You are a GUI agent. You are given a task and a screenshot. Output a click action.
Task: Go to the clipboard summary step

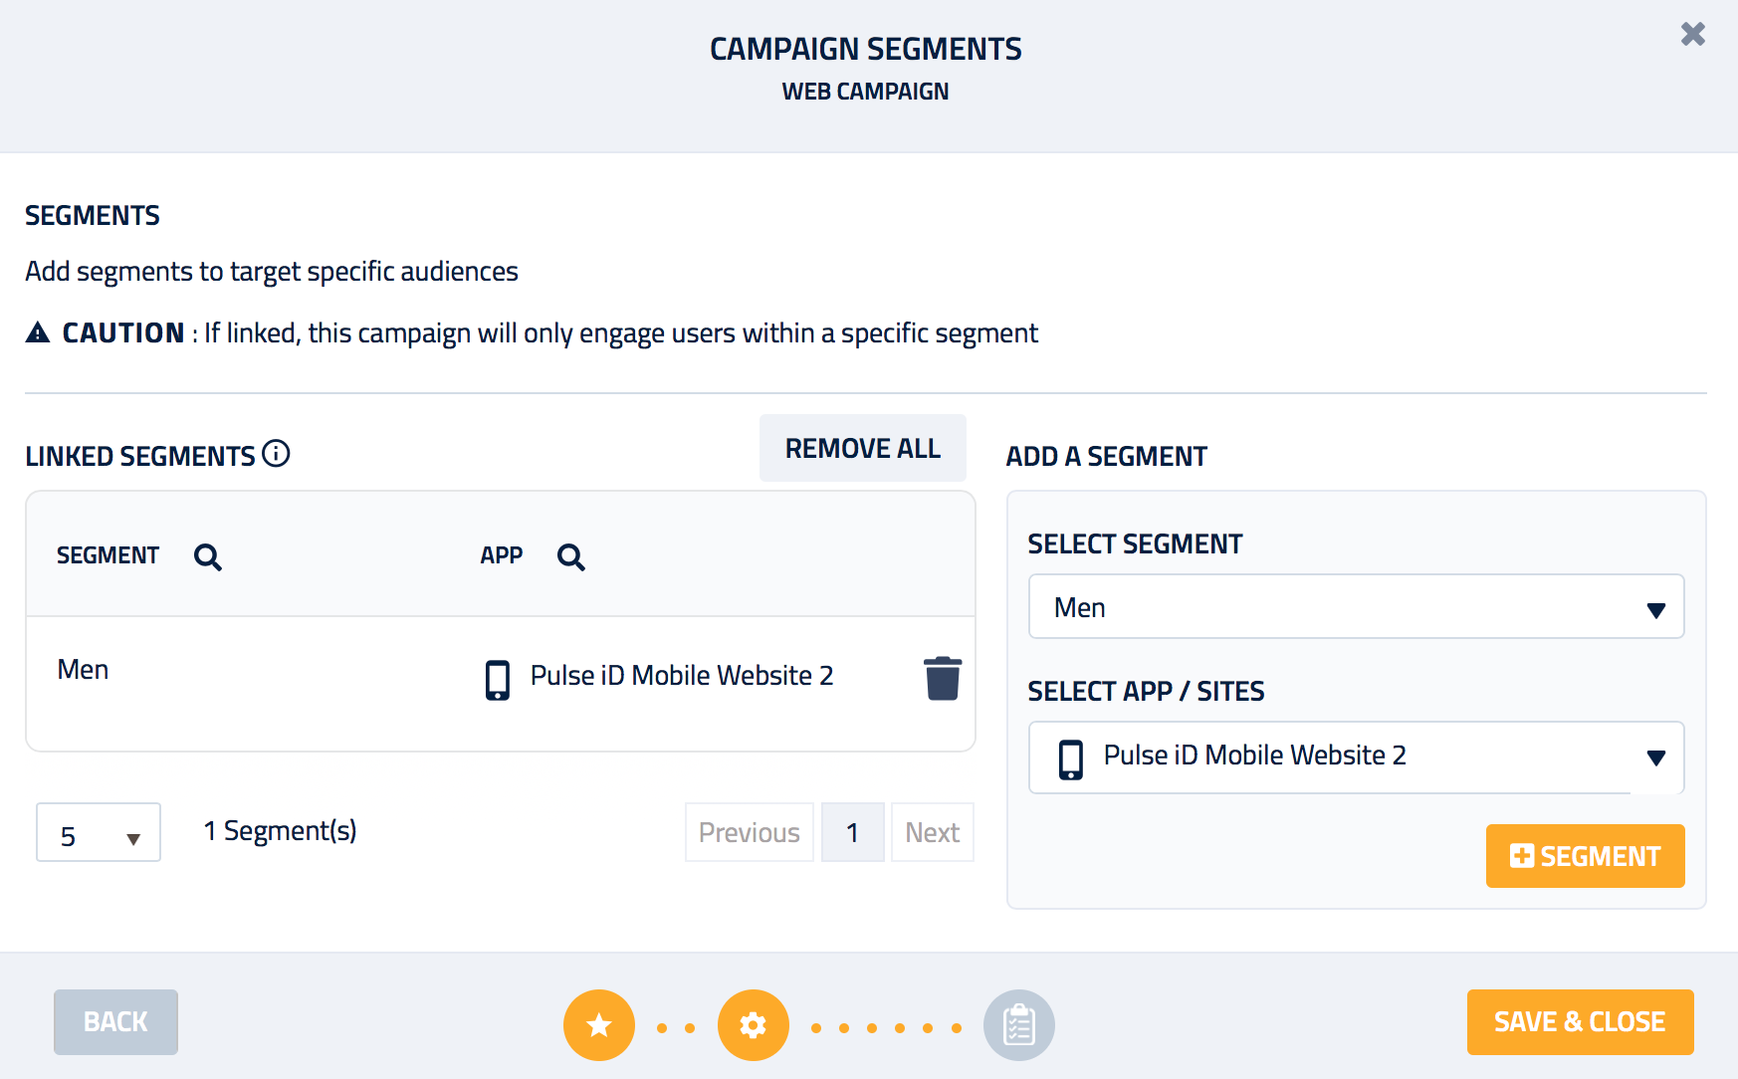1019,1025
